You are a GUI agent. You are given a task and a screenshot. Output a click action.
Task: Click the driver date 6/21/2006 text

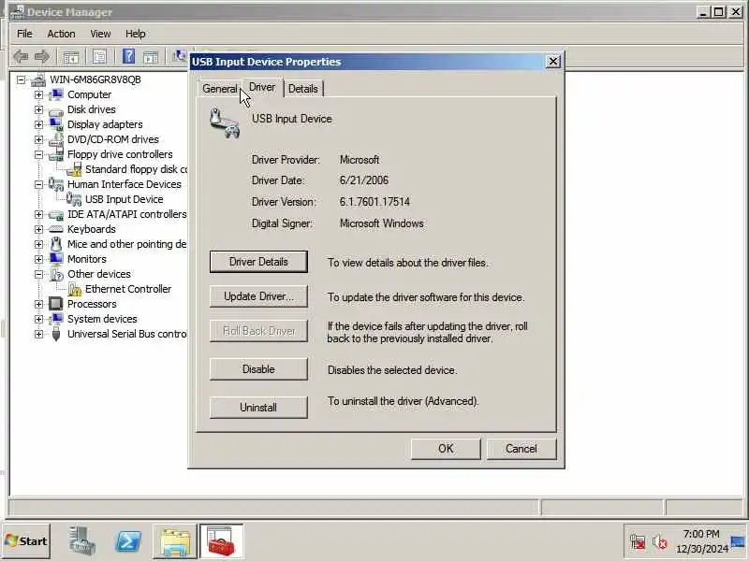coord(364,180)
